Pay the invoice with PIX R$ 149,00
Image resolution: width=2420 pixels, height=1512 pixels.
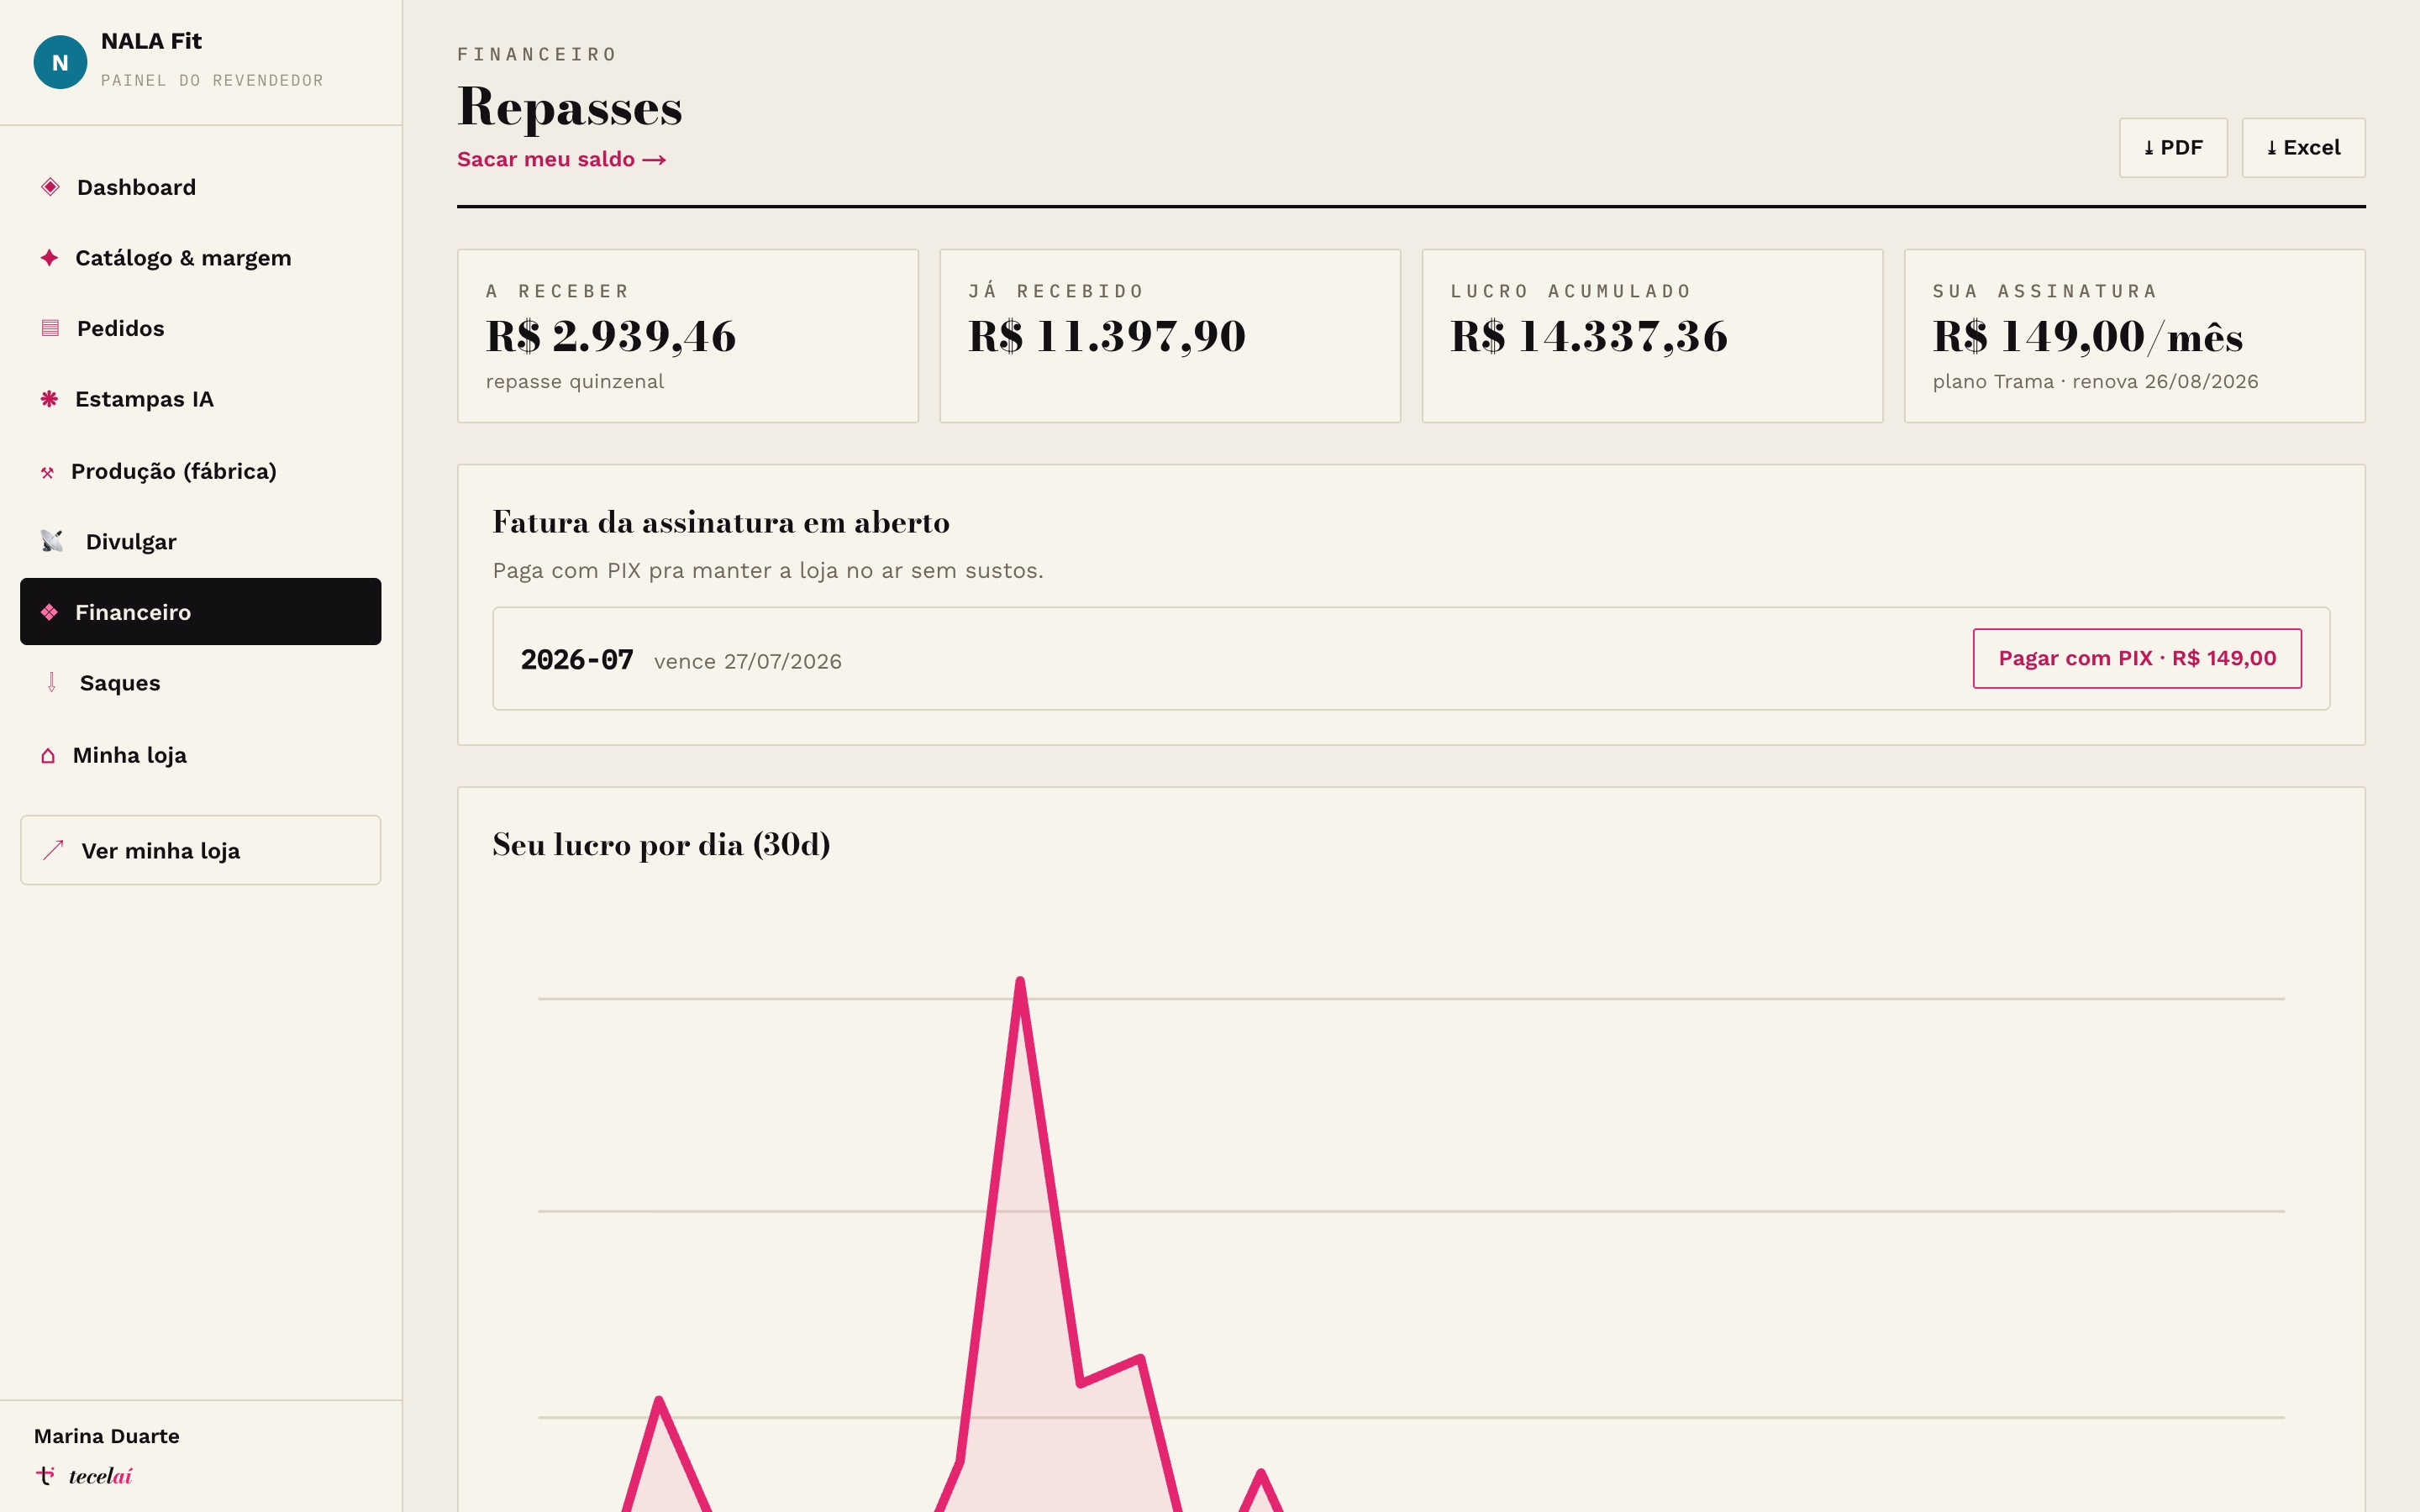(2137, 658)
